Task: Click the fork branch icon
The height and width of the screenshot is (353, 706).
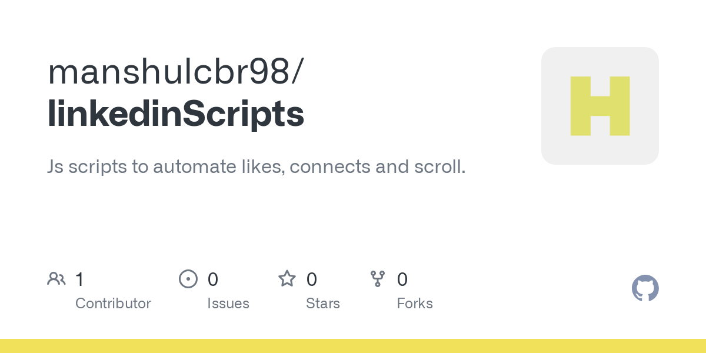Action: [x=378, y=278]
